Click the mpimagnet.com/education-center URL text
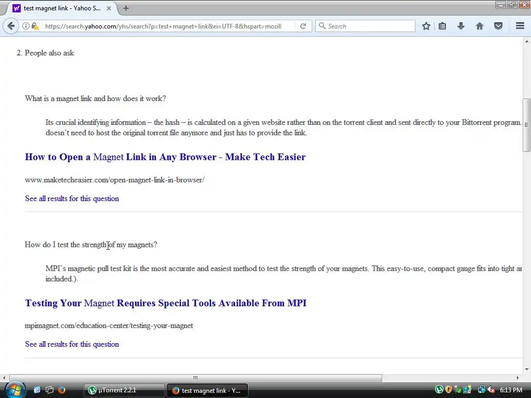Screen dimensions: 531x398 coord(109,325)
